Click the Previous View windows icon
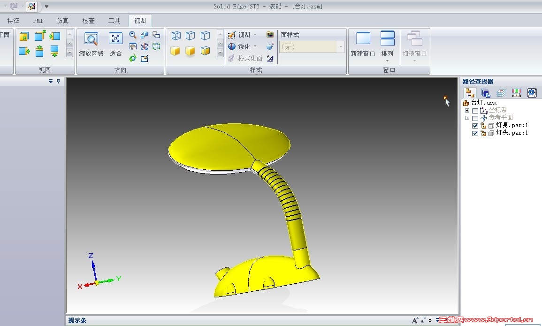The height and width of the screenshot is (326, 542). tap(156, 35)
